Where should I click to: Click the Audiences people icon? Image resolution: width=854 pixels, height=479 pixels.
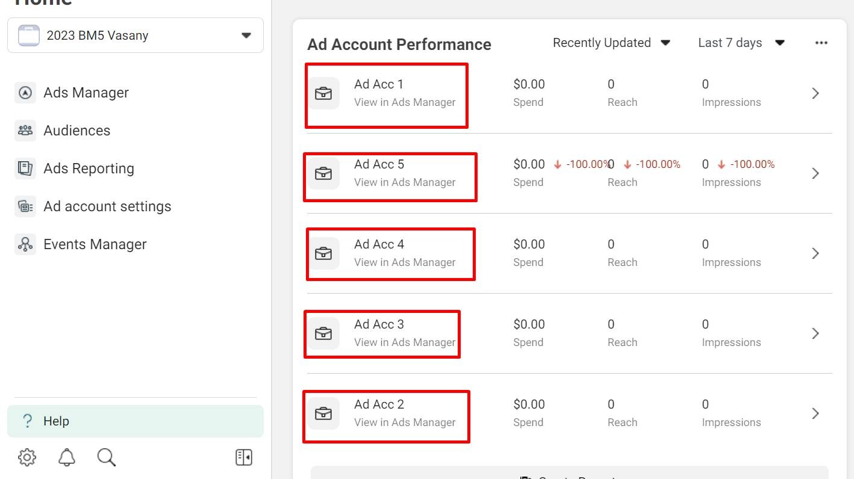pyautogui.click(x=25, y=131)
